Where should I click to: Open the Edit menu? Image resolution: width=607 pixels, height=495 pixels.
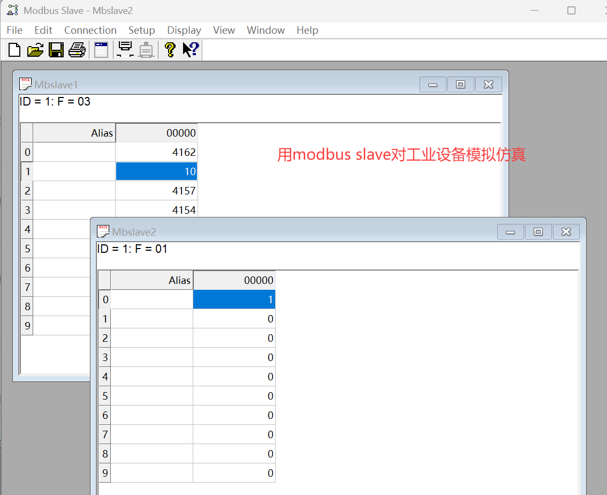coord(43,30)
